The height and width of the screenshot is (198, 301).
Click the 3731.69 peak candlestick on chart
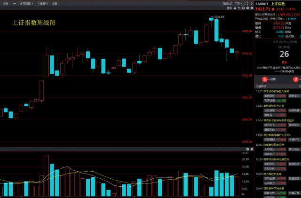tap(211, 20)
